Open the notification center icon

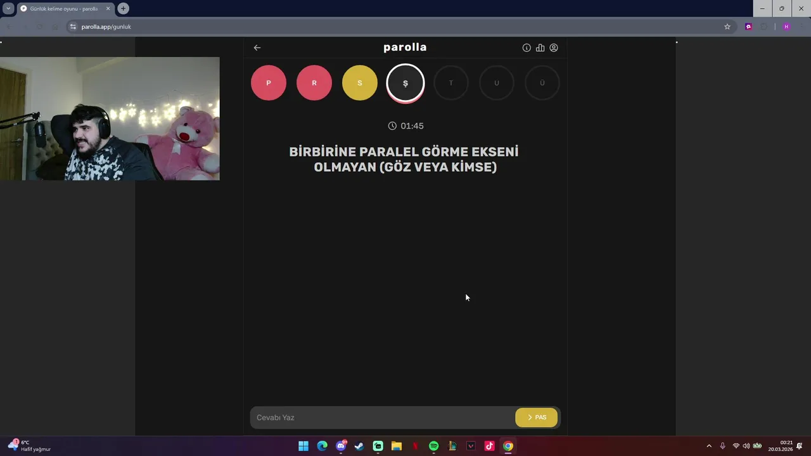click(x=800, y=446)
